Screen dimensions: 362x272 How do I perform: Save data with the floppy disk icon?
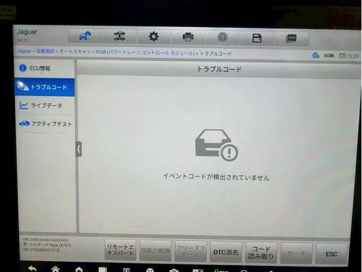[257, 38]
